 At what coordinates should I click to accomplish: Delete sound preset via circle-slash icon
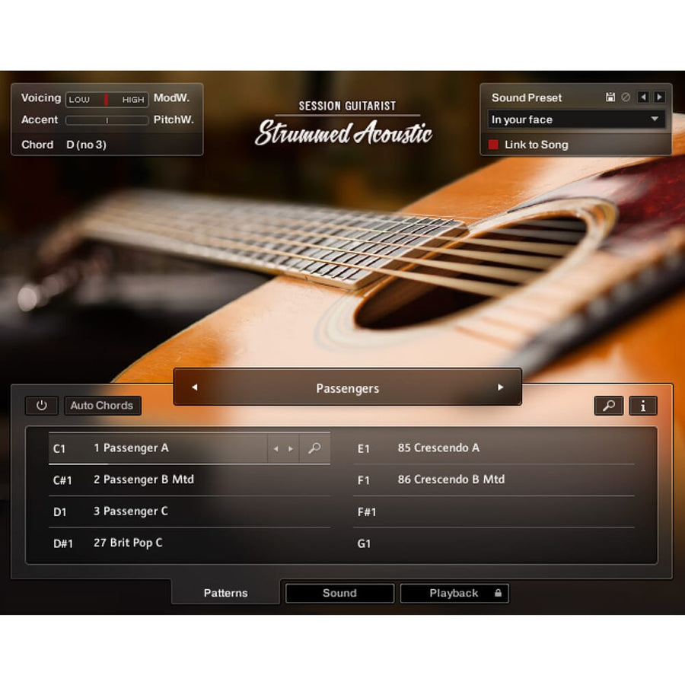pos(626,97)
